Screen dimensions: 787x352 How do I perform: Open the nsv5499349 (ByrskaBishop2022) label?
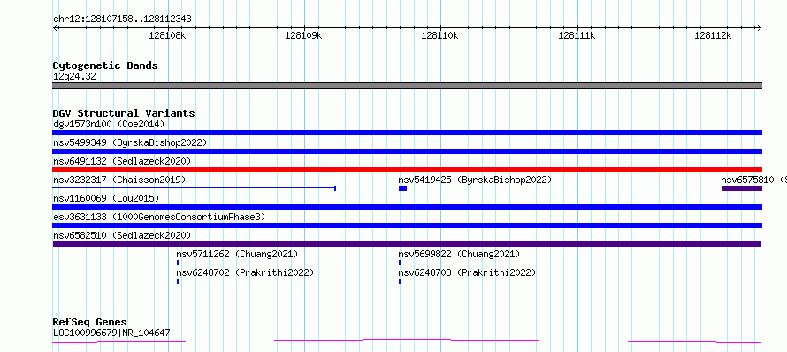tap(130, 142)
